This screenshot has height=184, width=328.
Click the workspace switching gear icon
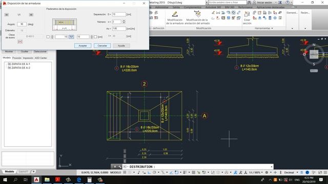coord(267,173)
